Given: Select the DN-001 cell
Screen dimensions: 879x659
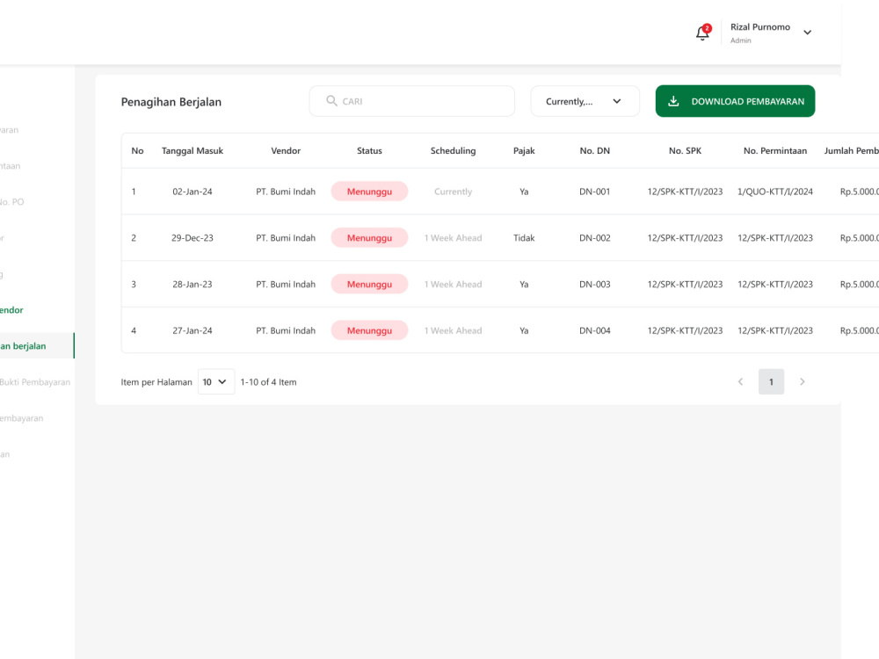Looking at the screenshot, I should (x=594, y=192).
